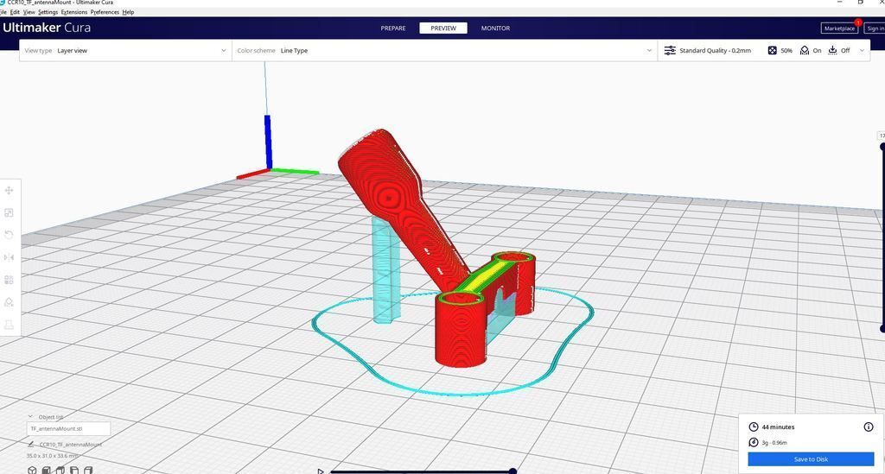Viewport: 885px width, 474px height.
Task: Switch to 3D perspective view icon
Action: pos(32,470)
